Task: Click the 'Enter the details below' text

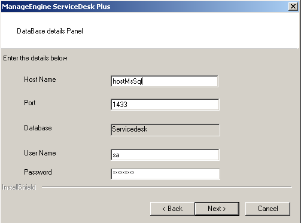Action: (35, 58)
